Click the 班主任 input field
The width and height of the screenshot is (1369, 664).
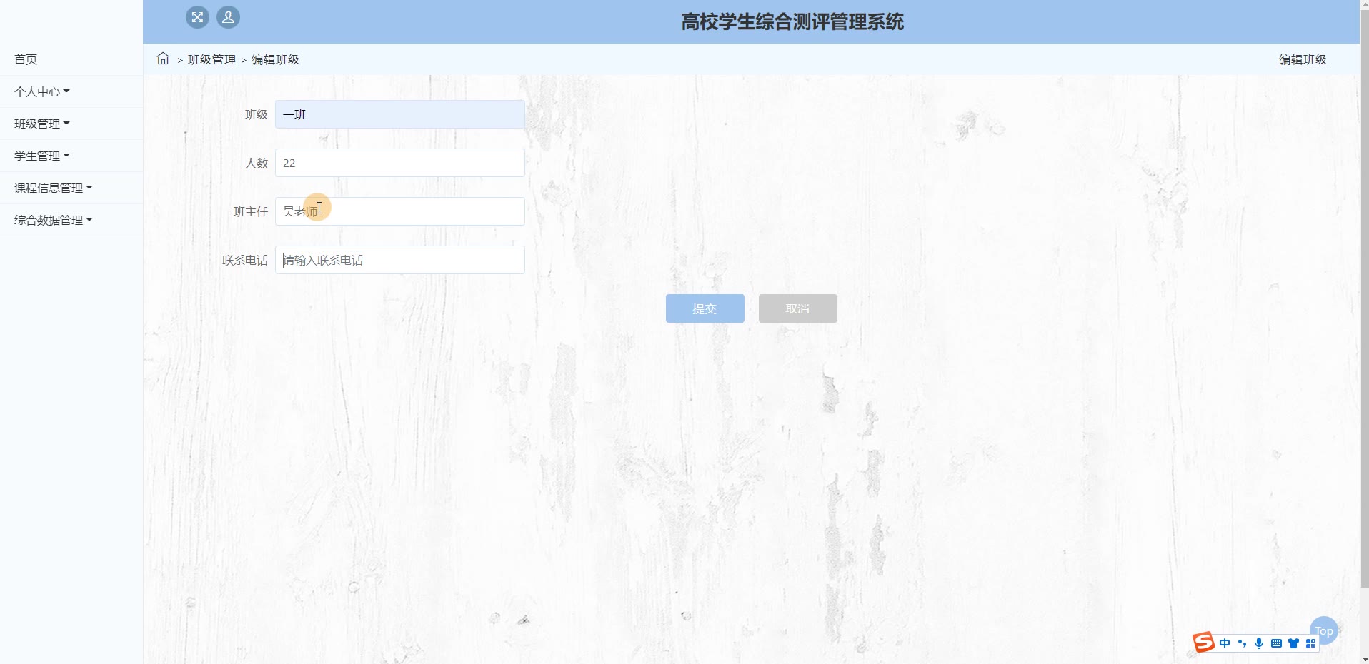point(400,211)
